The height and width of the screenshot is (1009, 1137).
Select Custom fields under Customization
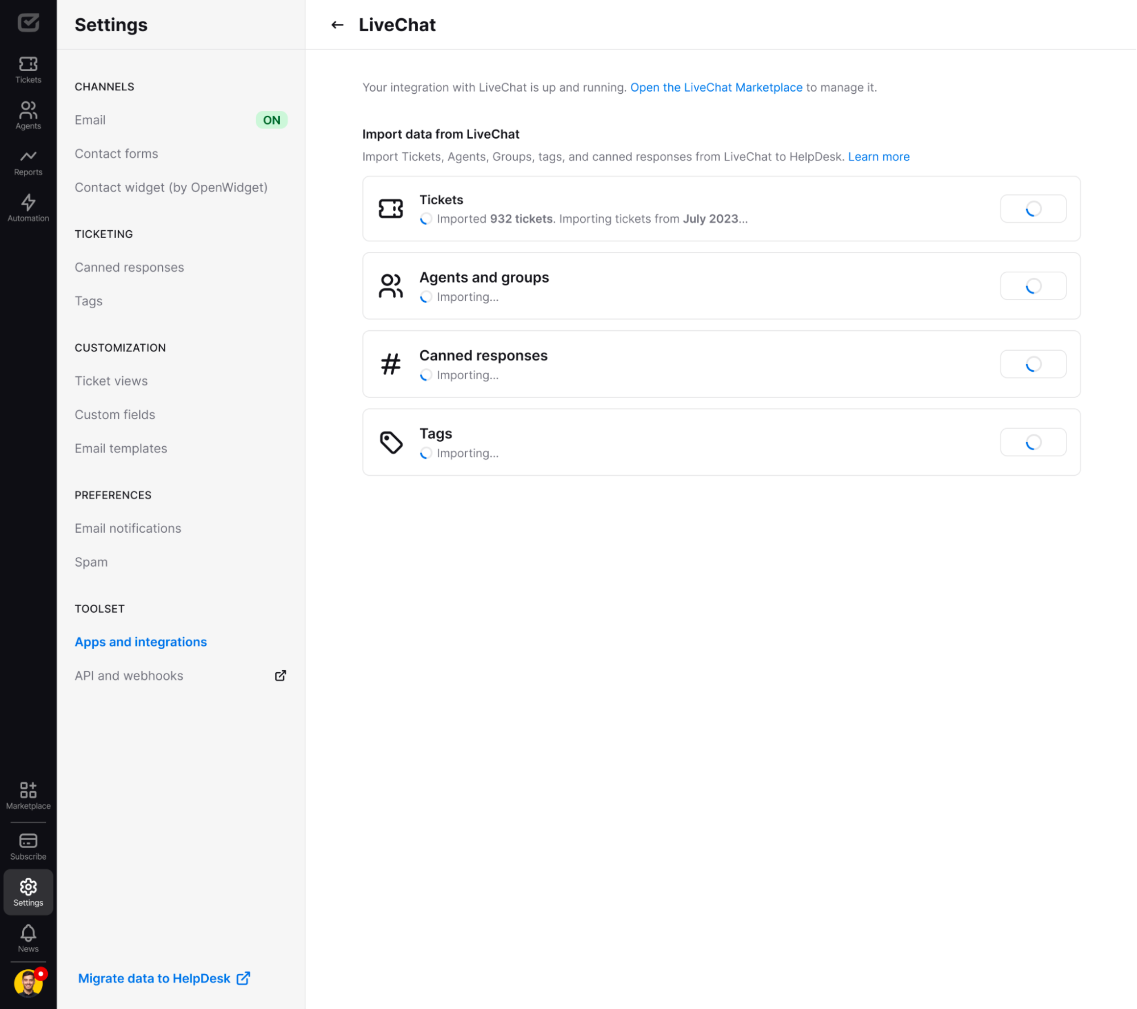coord(115,414)
